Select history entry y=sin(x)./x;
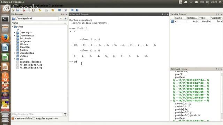Screen dimensions: 223x125 click(x=182, y=109)
